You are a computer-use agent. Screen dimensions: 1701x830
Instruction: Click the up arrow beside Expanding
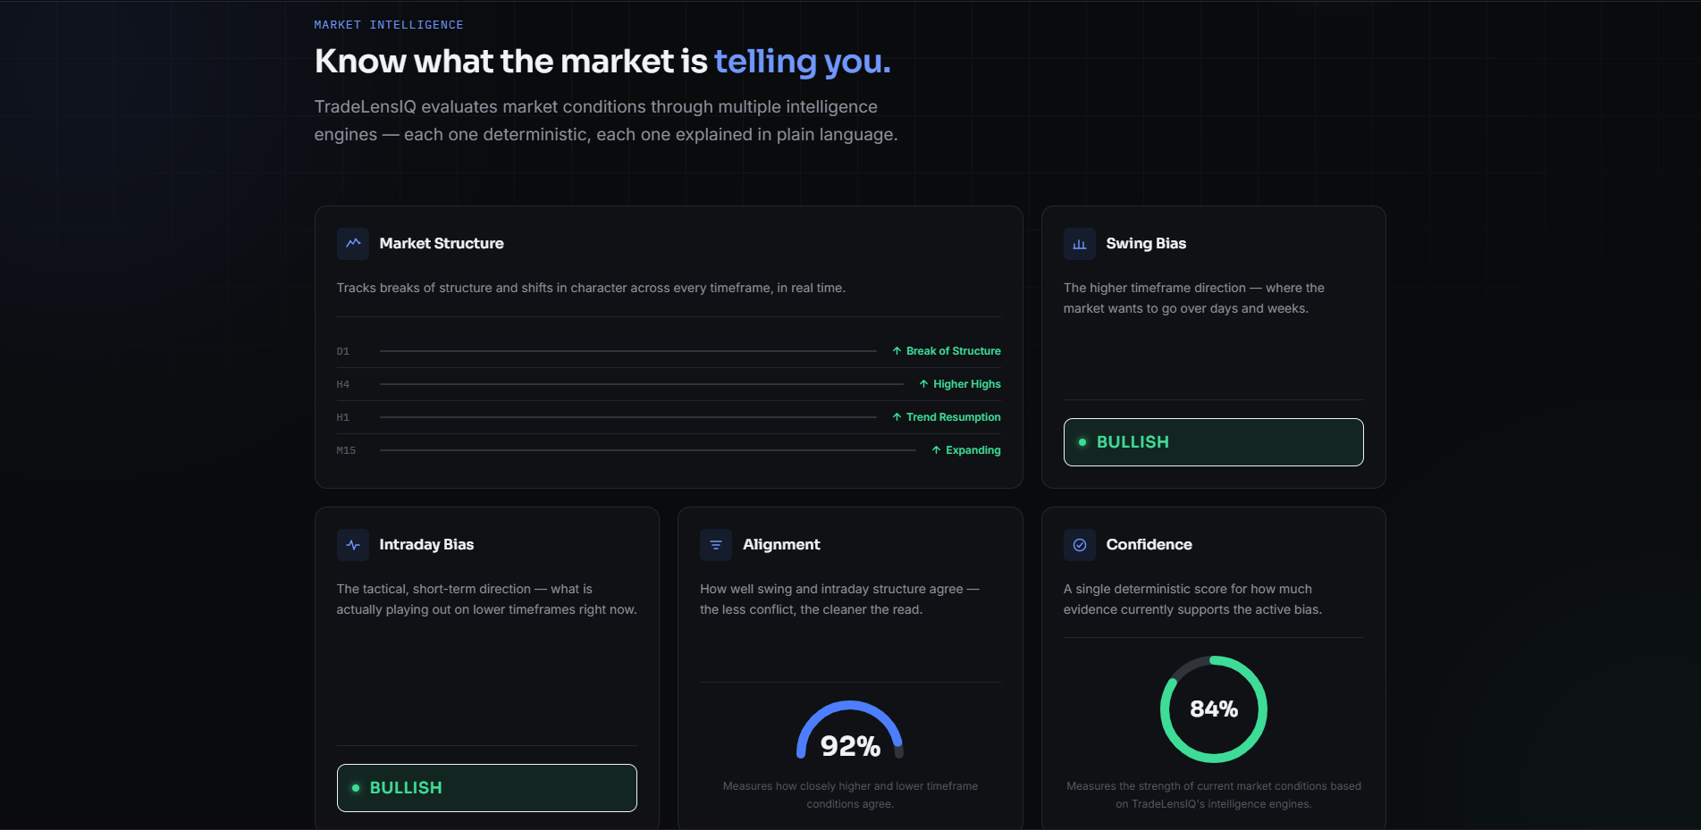pyautogui.click(x=936, y=450)
